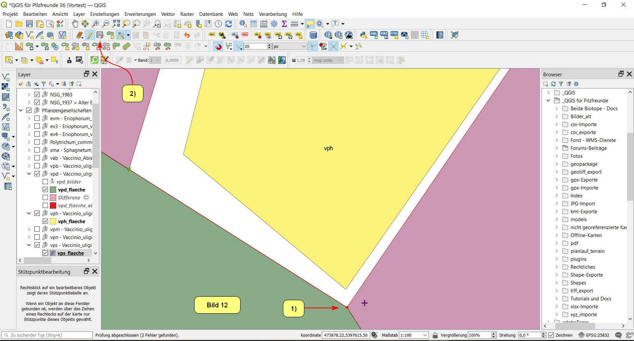The height and width of the screenshot is (341, 634).
Task: Select the Pan Map hand tool
Action: pyautogui.click(x=75, y=24)
